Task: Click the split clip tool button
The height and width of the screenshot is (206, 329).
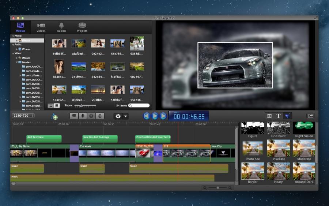Action: [x=100, y=116]
